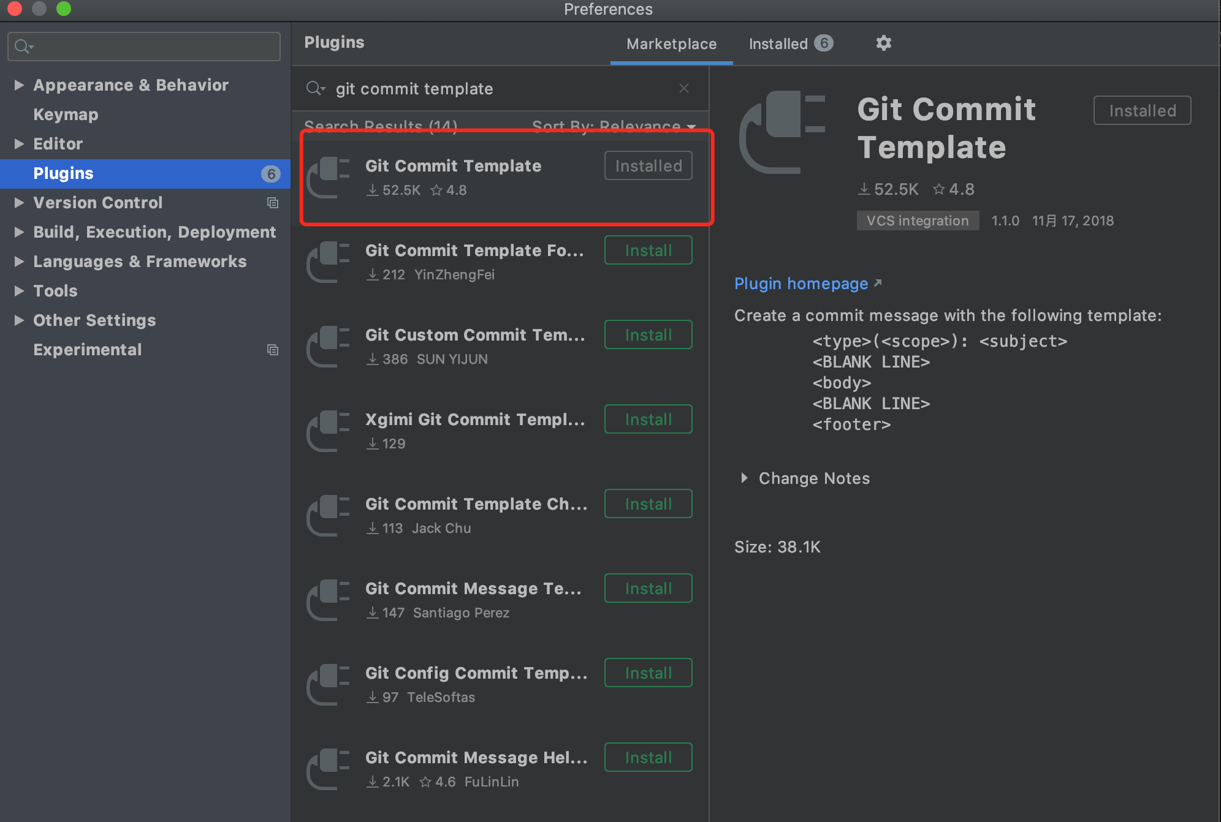Click Install for Git Commit Message Te...

[648, 587]
